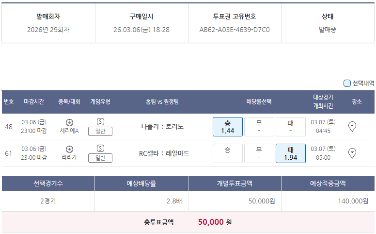Click the 나폴리 : 토리노 match name
376x234 pixels.
point(162,127)
